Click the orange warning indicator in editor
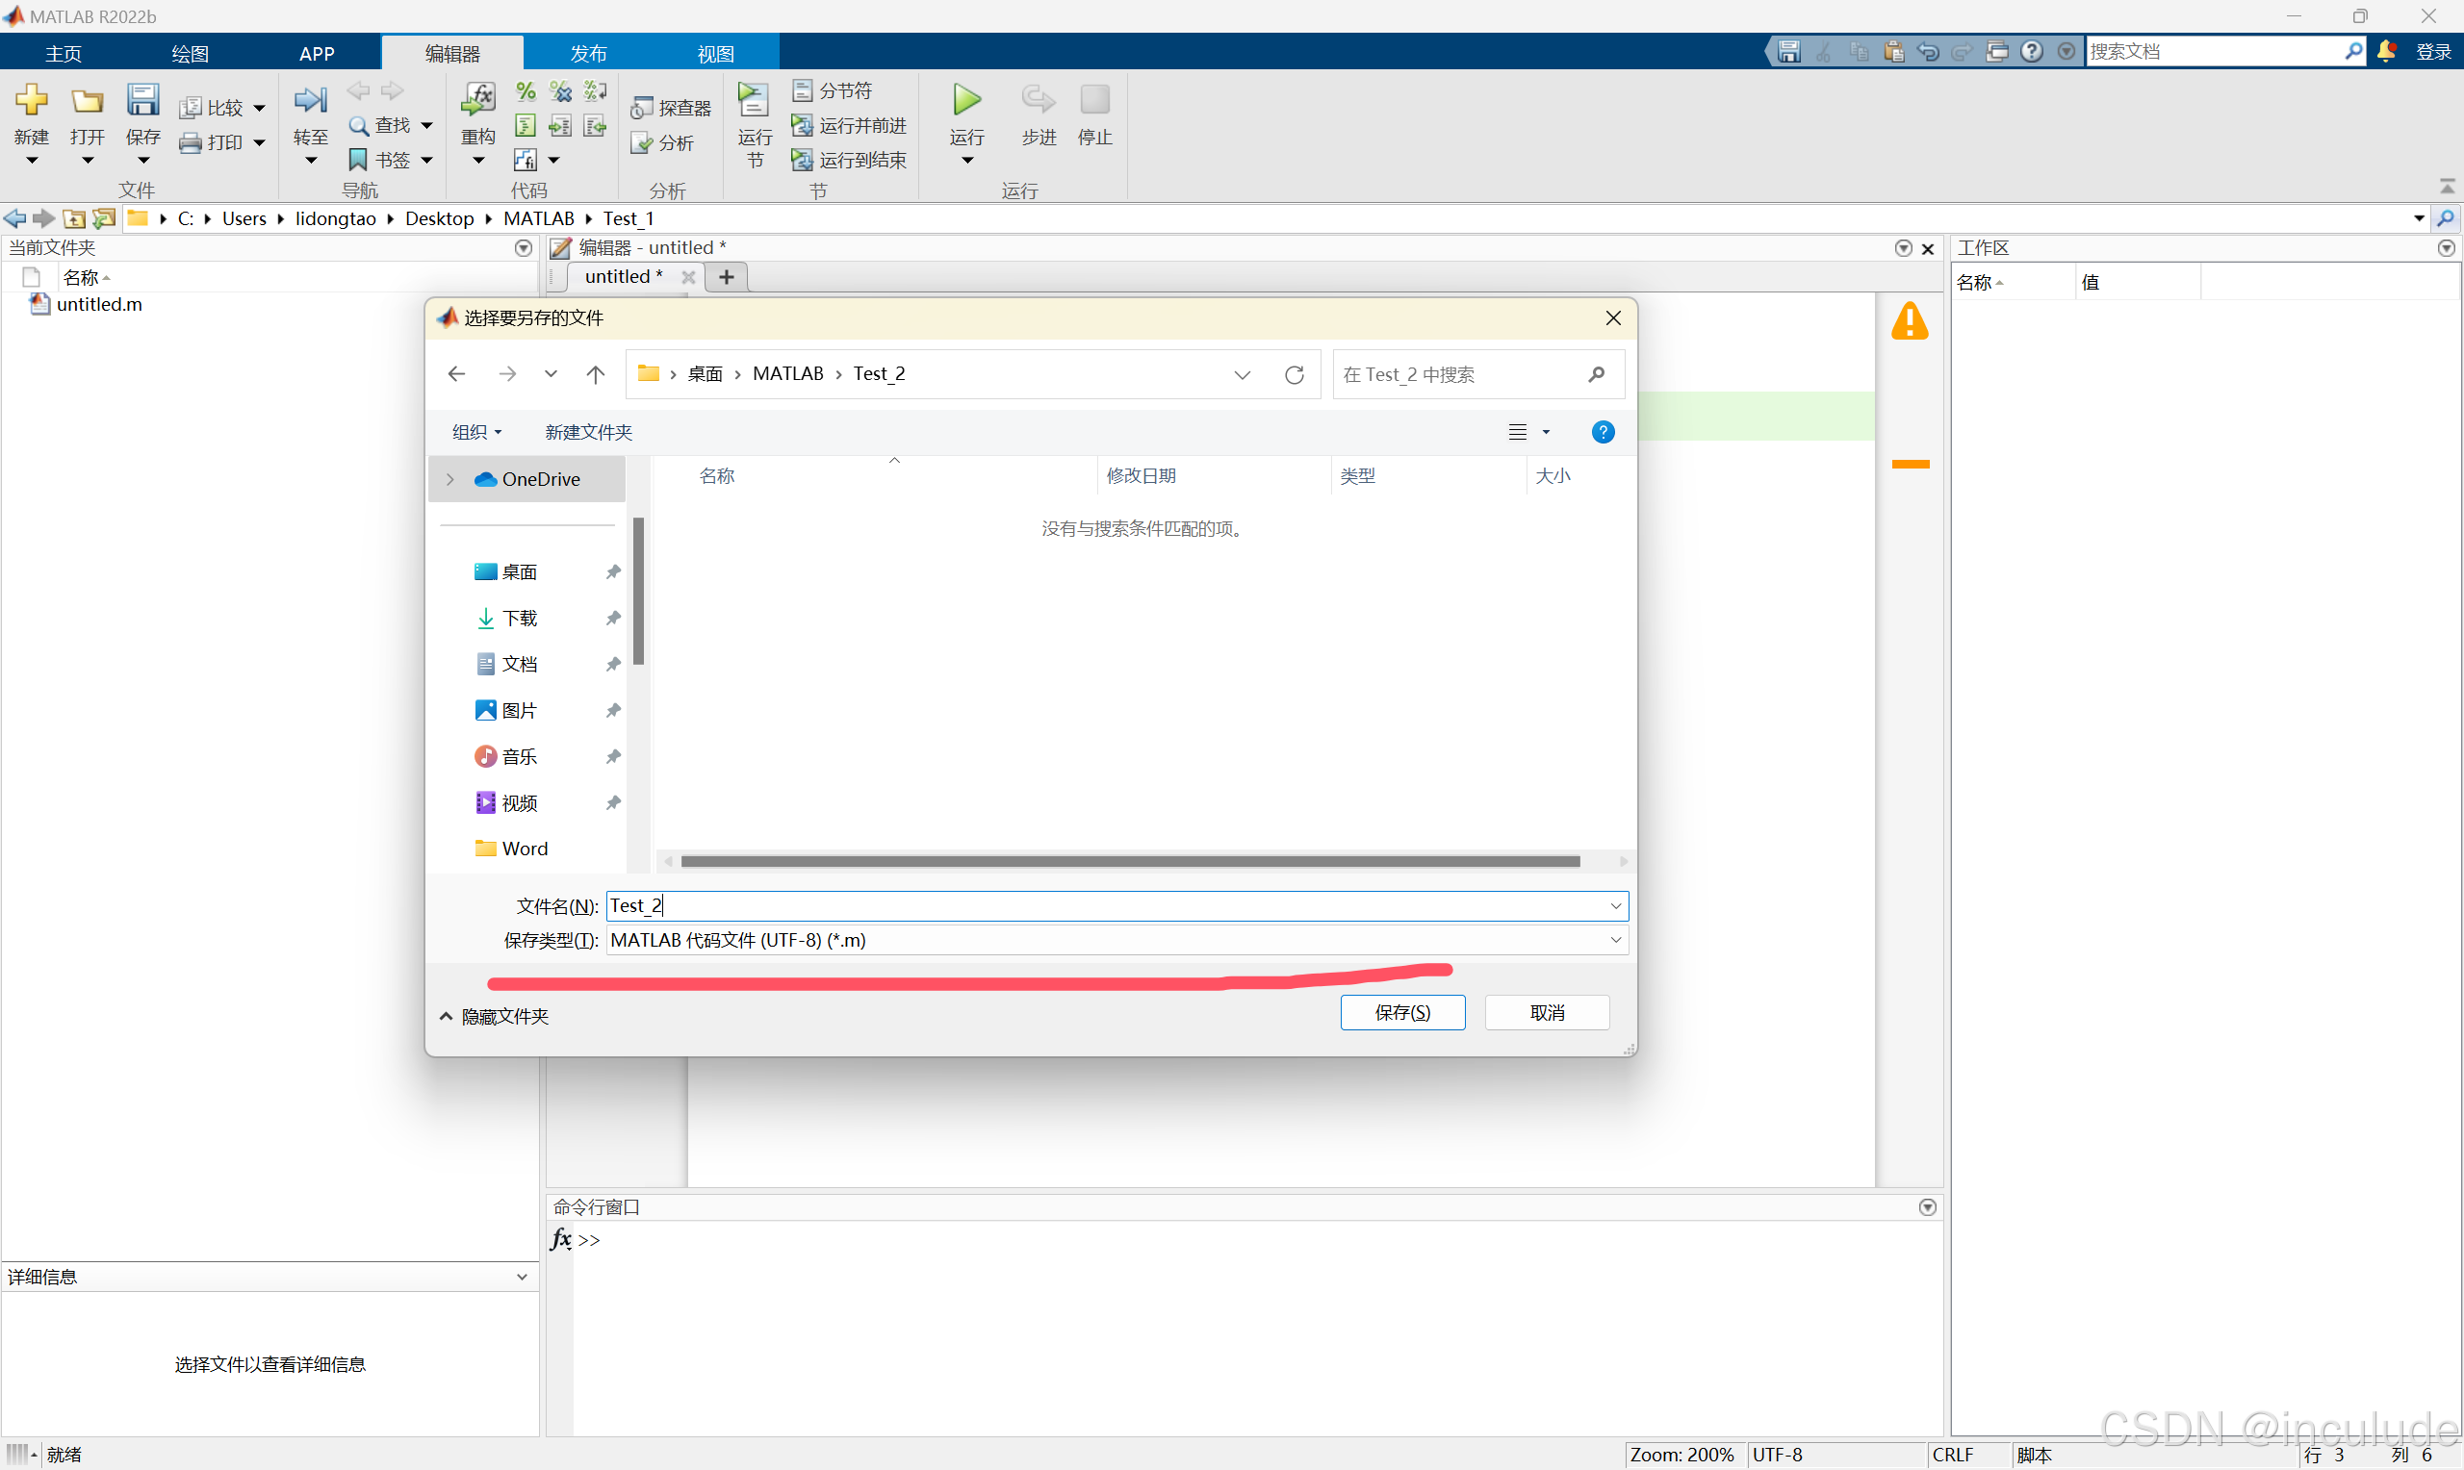The width and height of the screenshot is (2464, 1470). pos(1910,321)
